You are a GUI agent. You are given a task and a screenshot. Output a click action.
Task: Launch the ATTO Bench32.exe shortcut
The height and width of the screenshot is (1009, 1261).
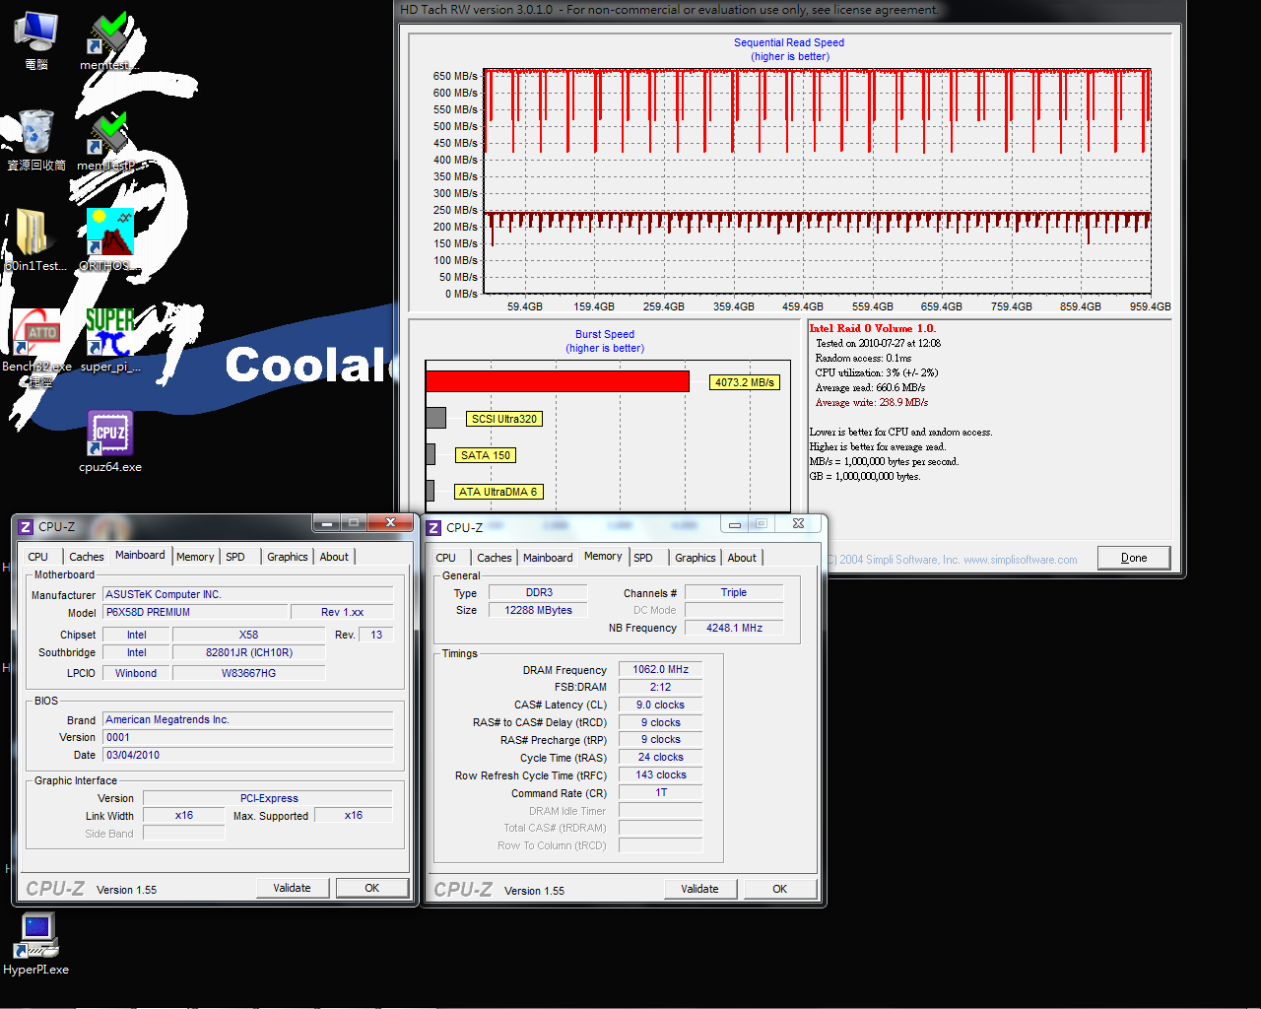pyautogui.click(x=36, y=347)
